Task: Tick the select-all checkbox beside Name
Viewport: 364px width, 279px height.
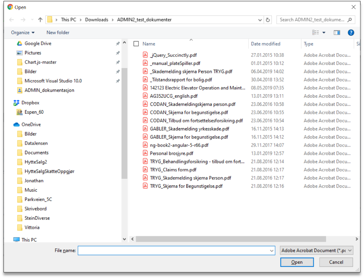Action: click(136, 44)
